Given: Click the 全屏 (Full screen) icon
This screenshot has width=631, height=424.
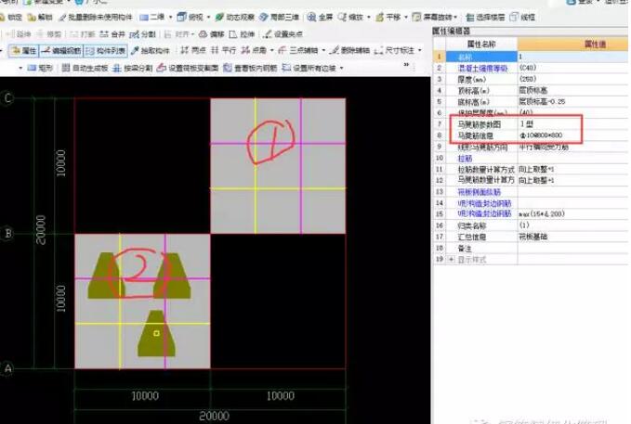Looking at the screenshot, I should coord(320,18).
